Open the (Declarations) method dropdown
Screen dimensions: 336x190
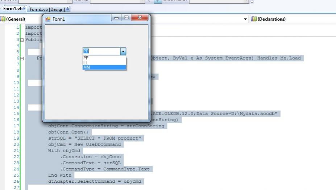293,19
